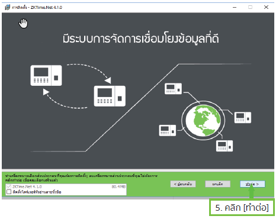The width and height of the screenshot is (279, 219).
Task: Click the green globe illustration
Action: [203, 120]
